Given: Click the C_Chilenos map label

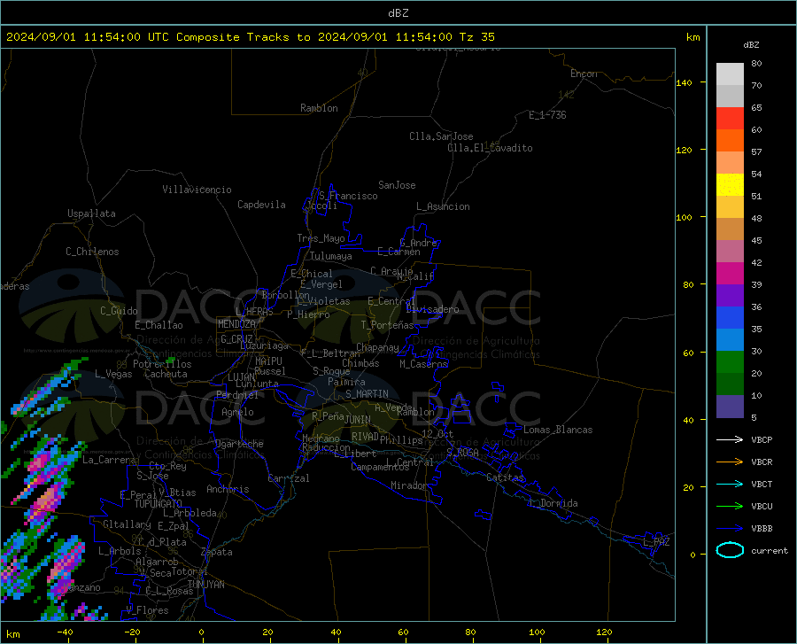Looking at the screenshot, I should pos(92,252).
